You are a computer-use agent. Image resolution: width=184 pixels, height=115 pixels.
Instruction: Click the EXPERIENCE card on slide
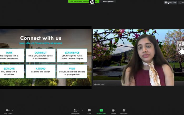click(x=72, y=55)
